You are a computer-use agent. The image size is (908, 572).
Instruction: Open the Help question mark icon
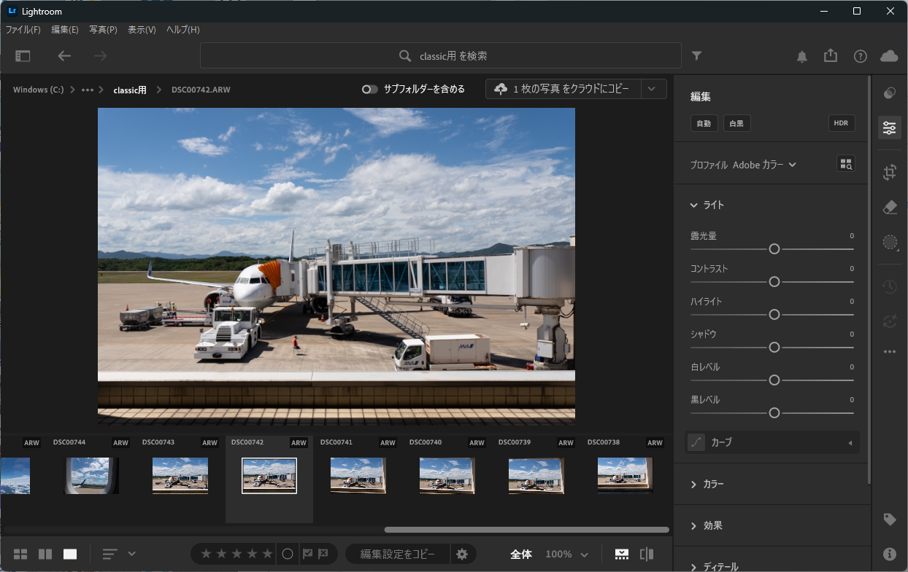(861, 56)
